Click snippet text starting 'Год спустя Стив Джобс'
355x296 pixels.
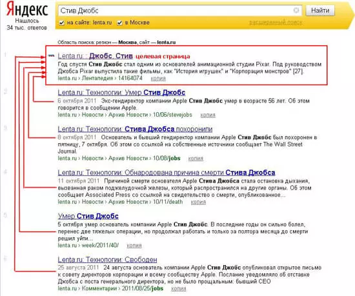coord(190,68)
